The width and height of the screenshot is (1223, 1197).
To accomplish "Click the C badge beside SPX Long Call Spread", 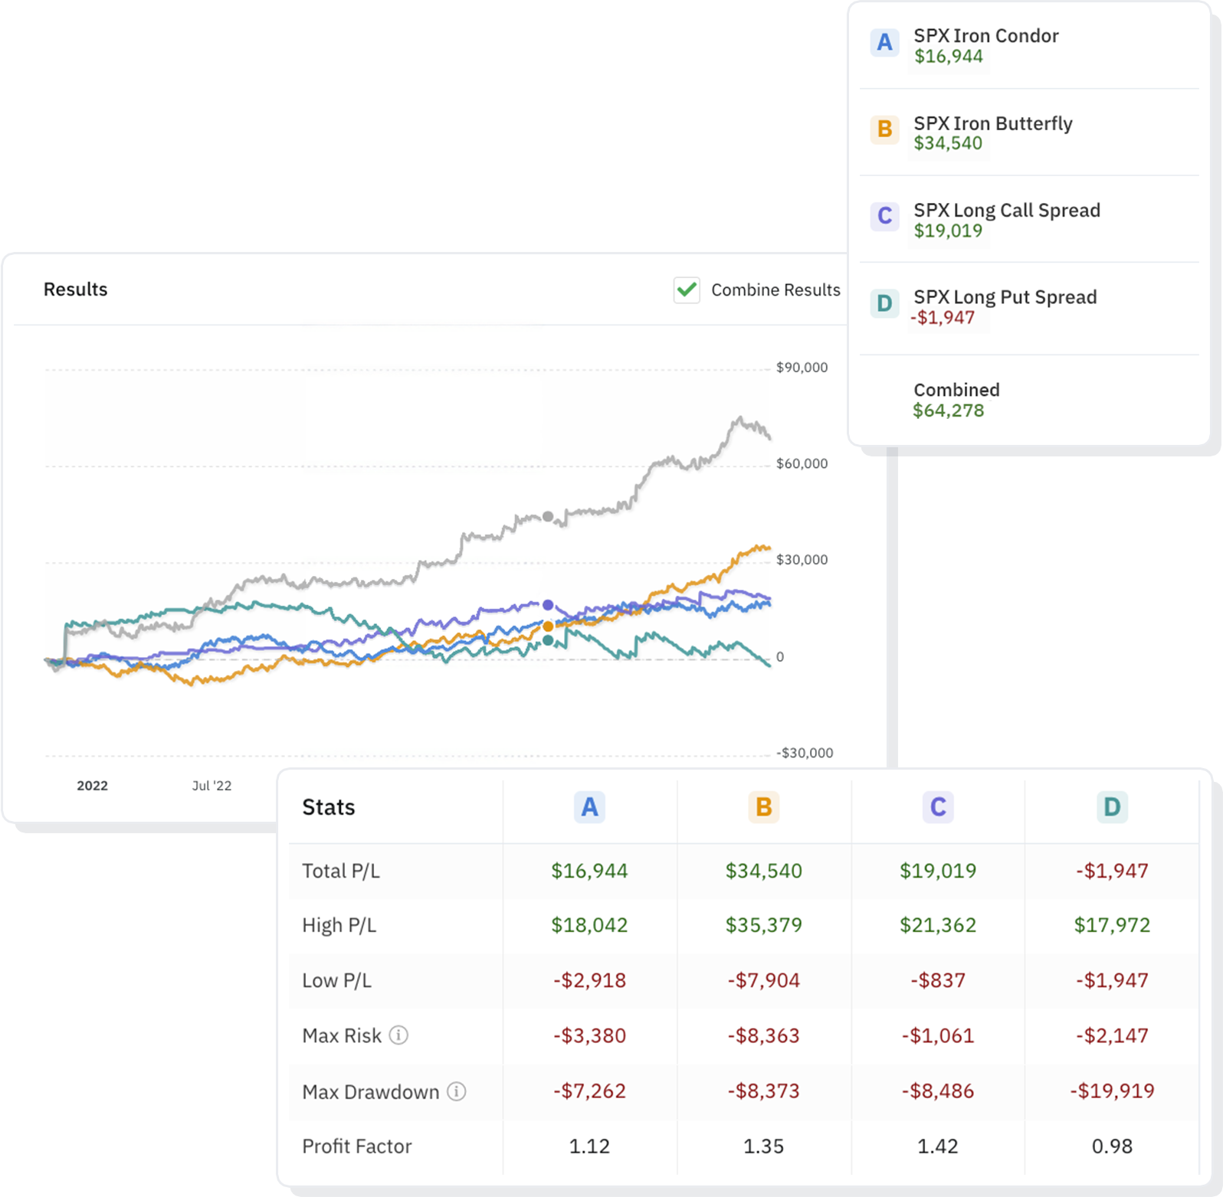I will 884,216.
